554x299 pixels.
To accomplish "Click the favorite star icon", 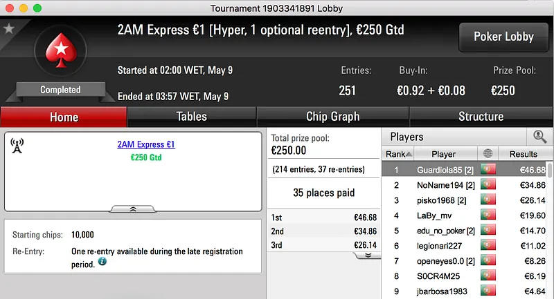I will tap(9, 28).
